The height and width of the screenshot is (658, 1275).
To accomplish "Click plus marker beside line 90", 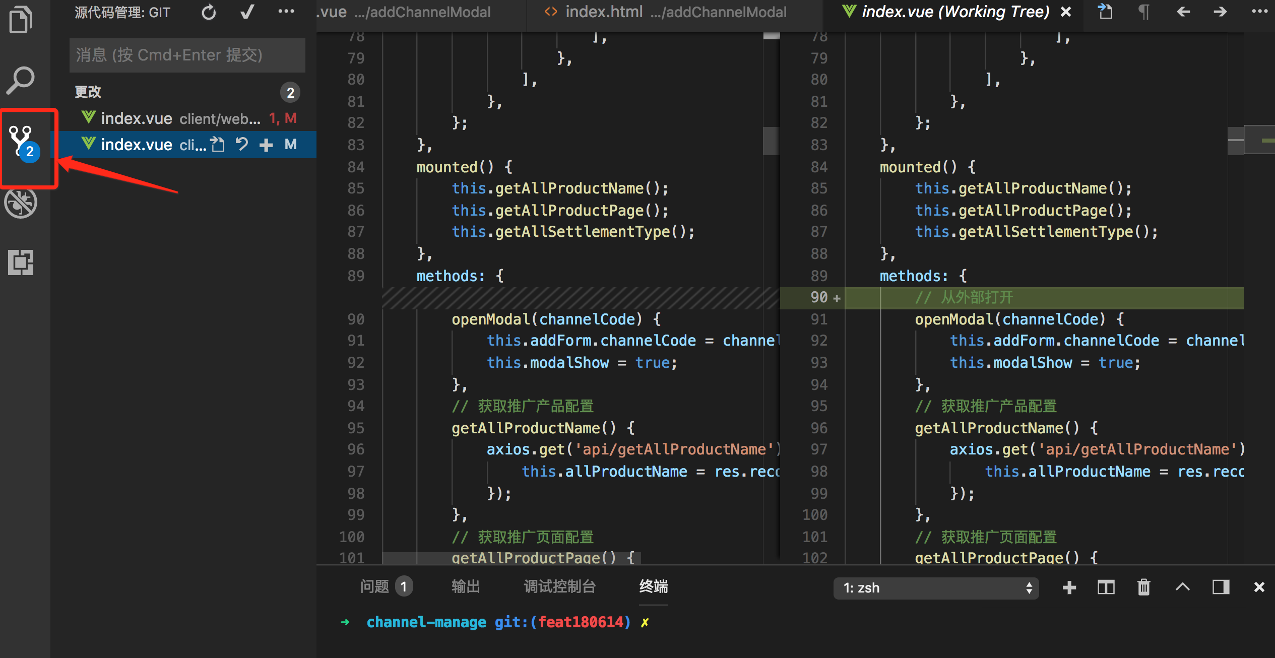I will 837,299.
